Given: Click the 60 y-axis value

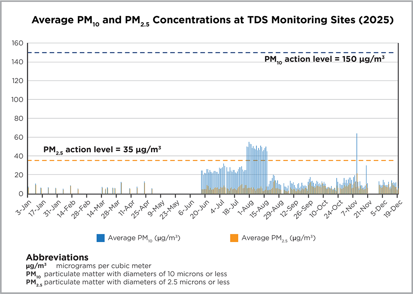Looking at the screenshot, I should 20,137.
